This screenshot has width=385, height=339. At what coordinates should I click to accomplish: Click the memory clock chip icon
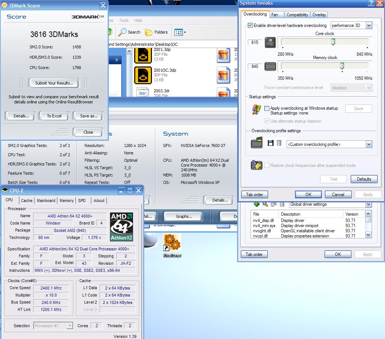coord(270,66)
